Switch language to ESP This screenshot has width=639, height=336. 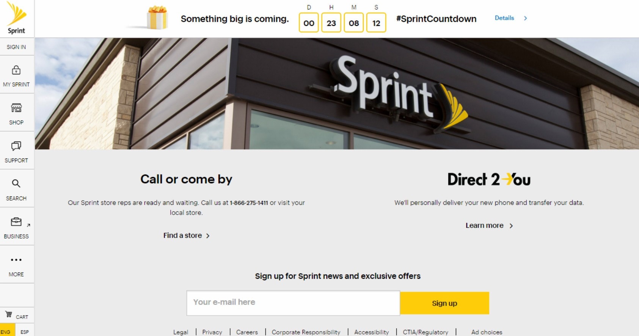click(25, 332)
